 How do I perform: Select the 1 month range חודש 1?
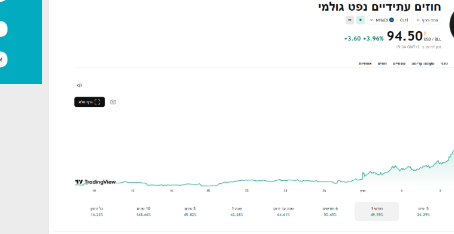(x=377, y=211)
